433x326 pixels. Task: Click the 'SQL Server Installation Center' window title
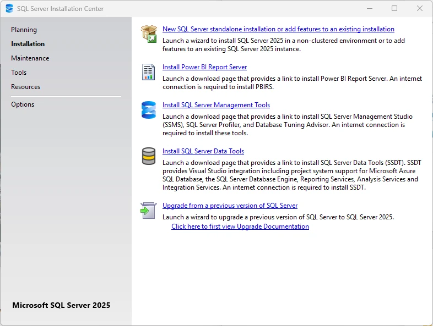(60, 9)
